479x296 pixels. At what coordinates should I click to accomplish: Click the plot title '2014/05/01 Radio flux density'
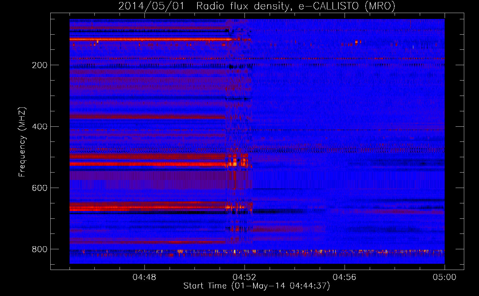pyautogui.click(x=257, y=6)
